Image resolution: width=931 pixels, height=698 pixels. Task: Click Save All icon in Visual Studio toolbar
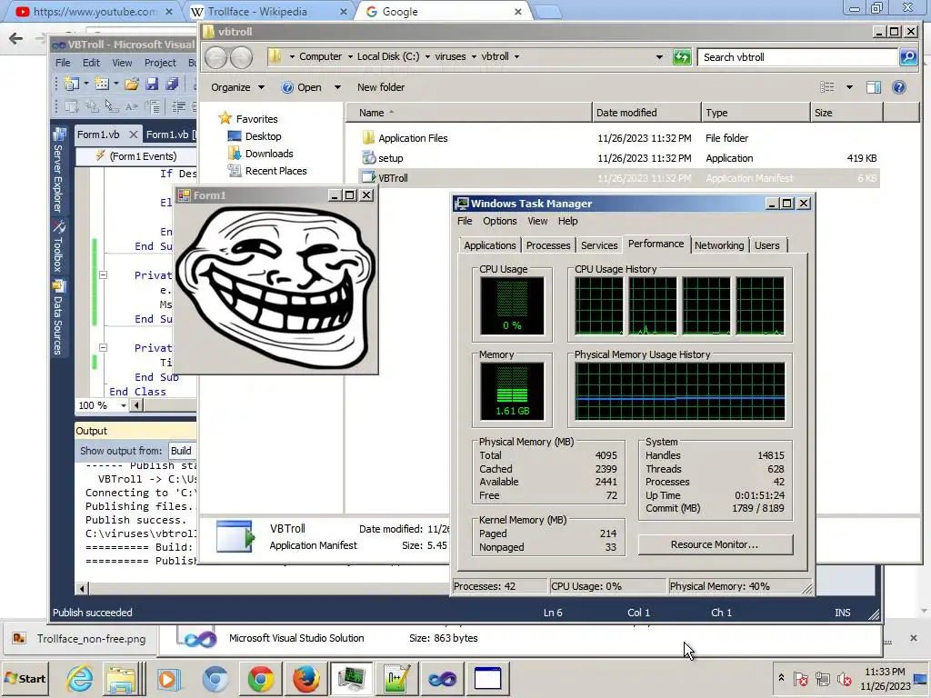pos(172,84)
